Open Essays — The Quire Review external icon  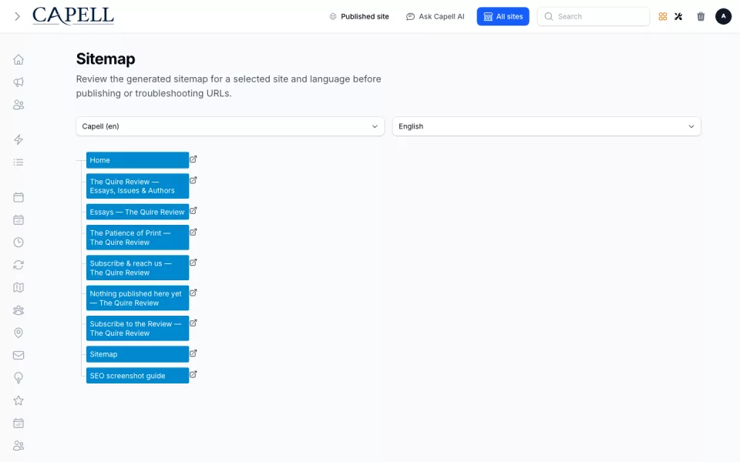193,211
